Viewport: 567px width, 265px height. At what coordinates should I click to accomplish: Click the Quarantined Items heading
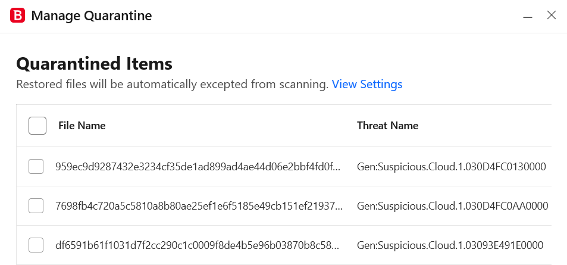[x=95, y=64]
